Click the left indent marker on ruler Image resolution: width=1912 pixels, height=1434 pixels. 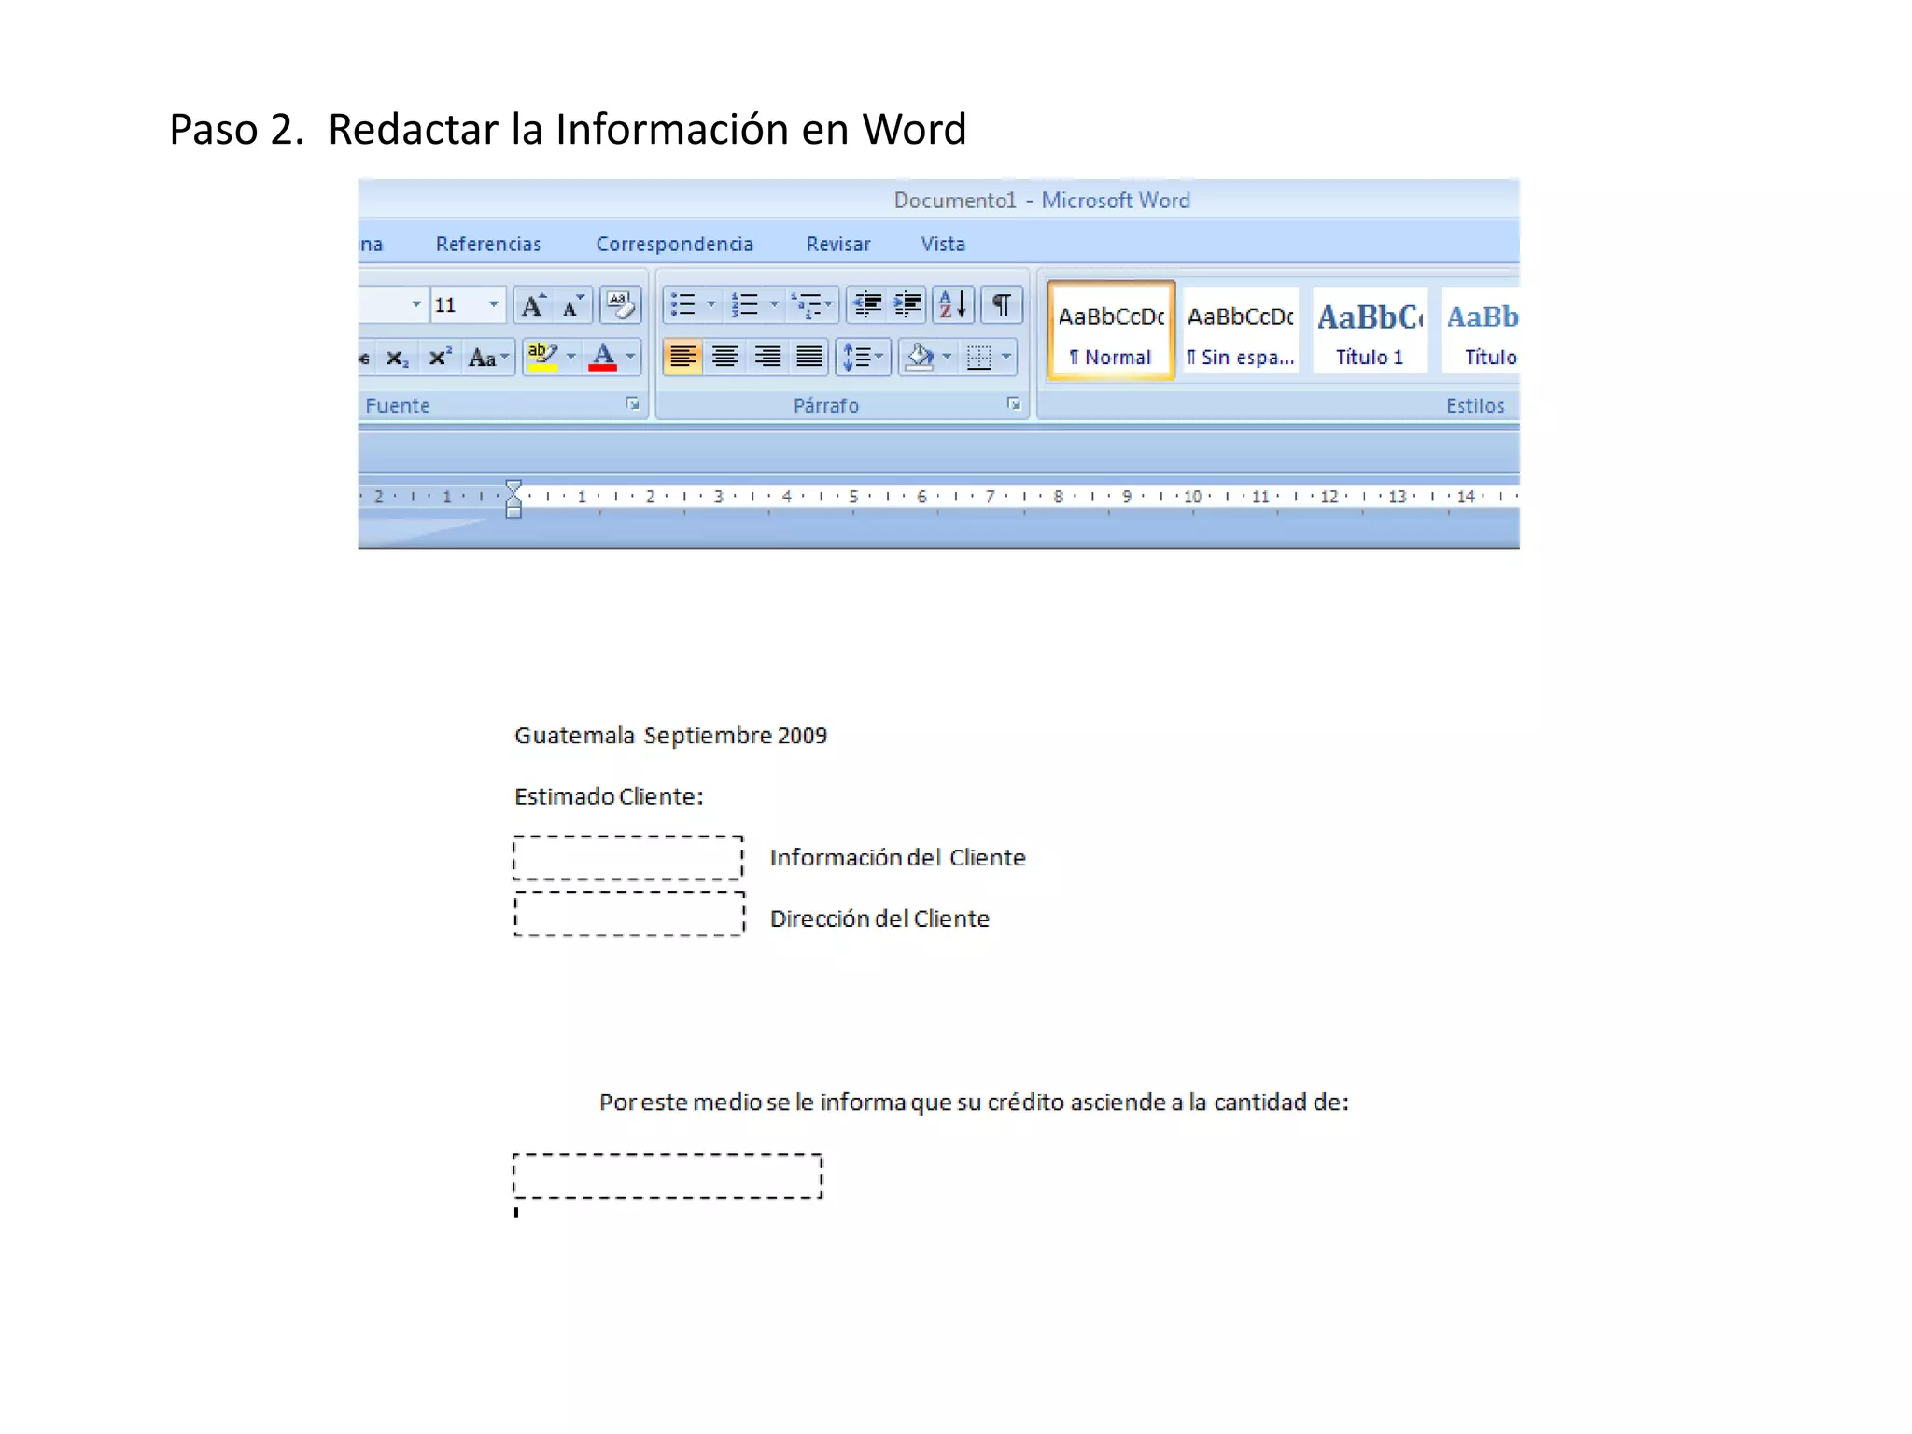click(x=513, y=511)
